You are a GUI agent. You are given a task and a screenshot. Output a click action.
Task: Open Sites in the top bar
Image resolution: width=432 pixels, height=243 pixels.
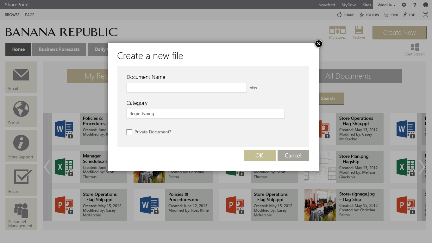click(x=367, y=5)
